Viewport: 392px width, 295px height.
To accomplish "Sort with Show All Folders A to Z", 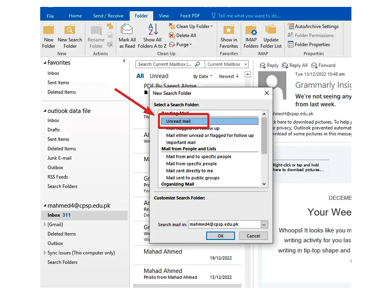I will pos(152,34).
